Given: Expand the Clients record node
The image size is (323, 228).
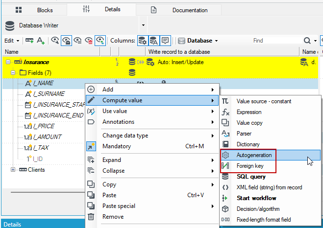Looking at the screenshot, I should pyautogui.click(x=13, y=170).
